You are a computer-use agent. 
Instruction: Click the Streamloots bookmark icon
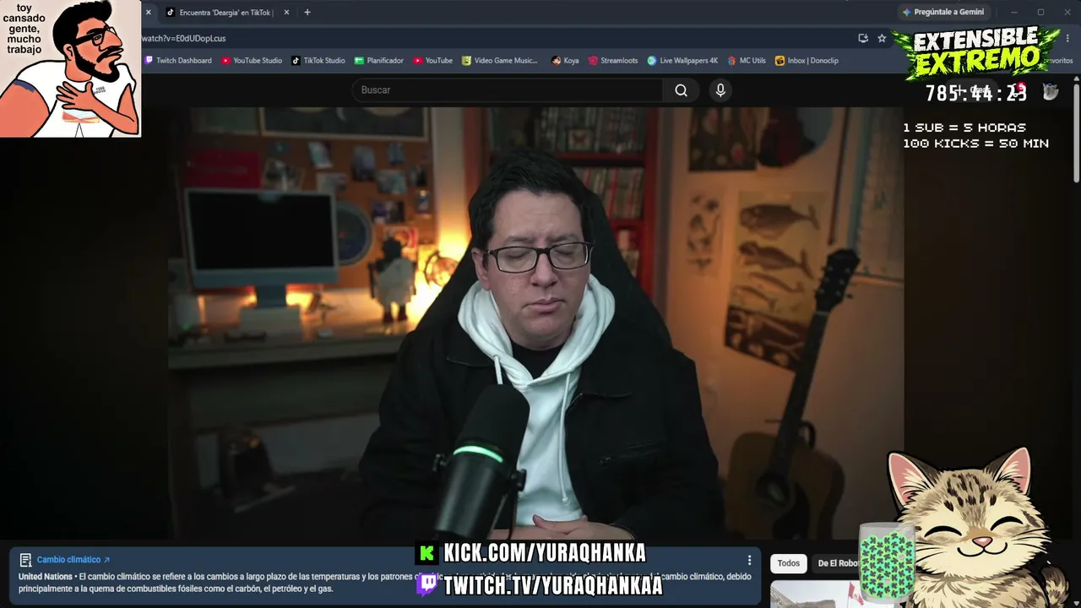(x=593, y=61)
